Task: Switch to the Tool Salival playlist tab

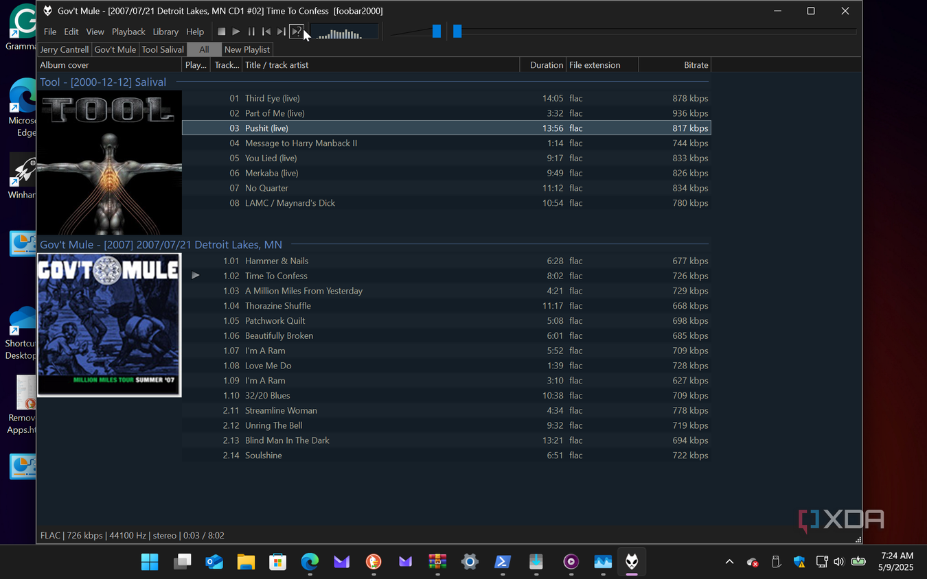Action: coord(163,49)
